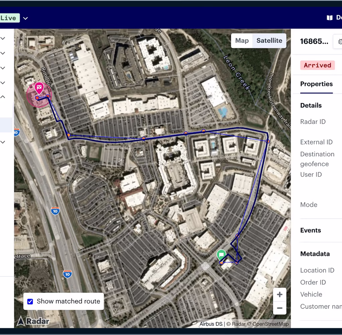Click the Details section heading
The height and width of the screenshot is (335, 342).
click(311, 105)
